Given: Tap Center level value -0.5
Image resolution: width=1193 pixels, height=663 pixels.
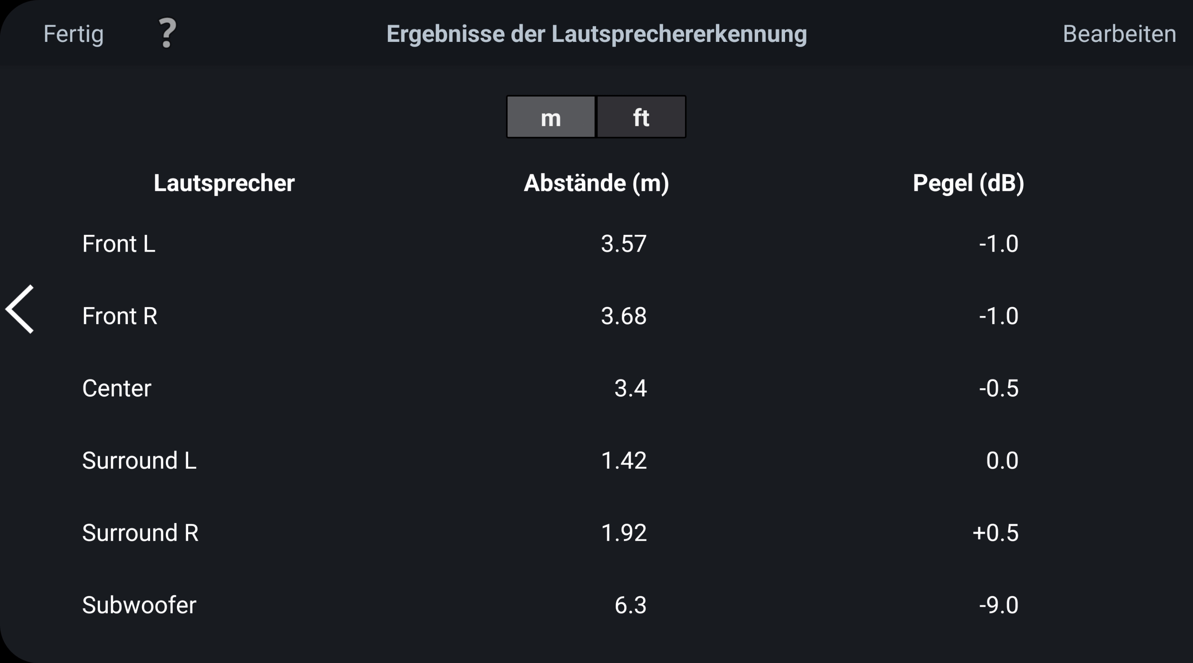Looking at the screenshot, I should coord(998,388).
